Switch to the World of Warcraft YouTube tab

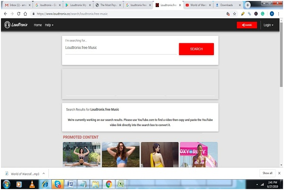198,5
